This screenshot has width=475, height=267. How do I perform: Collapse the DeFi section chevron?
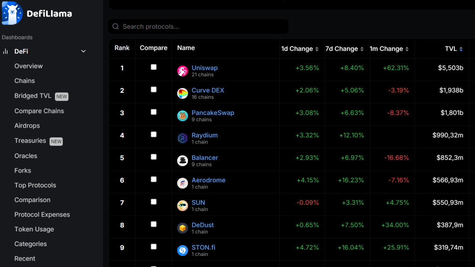coord(84,51)
